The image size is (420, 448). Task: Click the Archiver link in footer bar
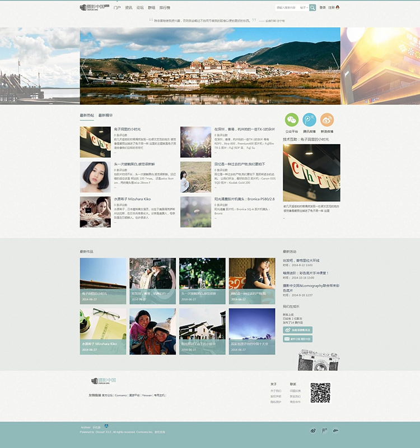click(86, 427)
